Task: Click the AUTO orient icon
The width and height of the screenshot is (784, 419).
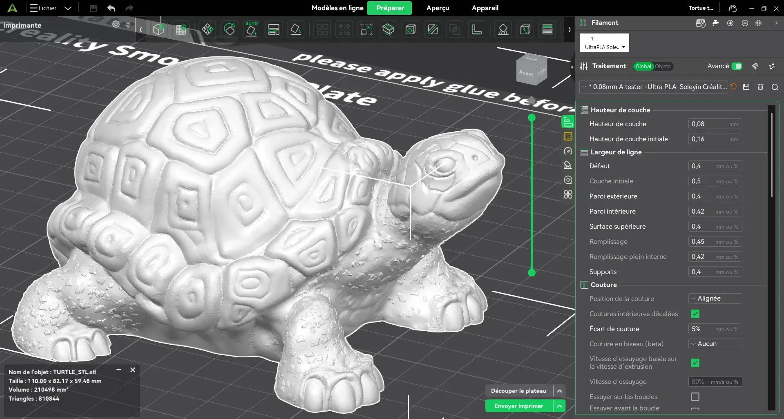Action: (252, 29)
